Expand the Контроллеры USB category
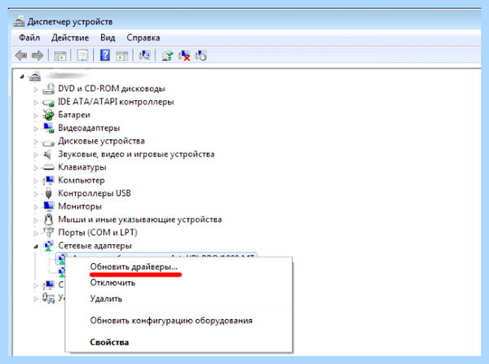The height and width of the screenshot is (364, 489). tap(36, 194)
